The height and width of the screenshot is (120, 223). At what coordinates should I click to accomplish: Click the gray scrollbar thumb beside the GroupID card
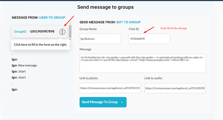point(70,32)
